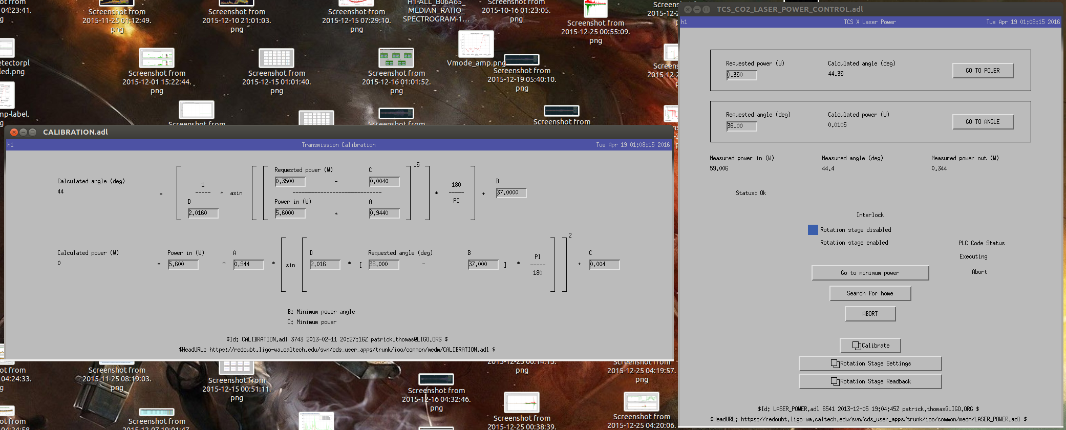Click Requested power field showing 0.350
This screenshot has width=1066, height=430.
741,75
